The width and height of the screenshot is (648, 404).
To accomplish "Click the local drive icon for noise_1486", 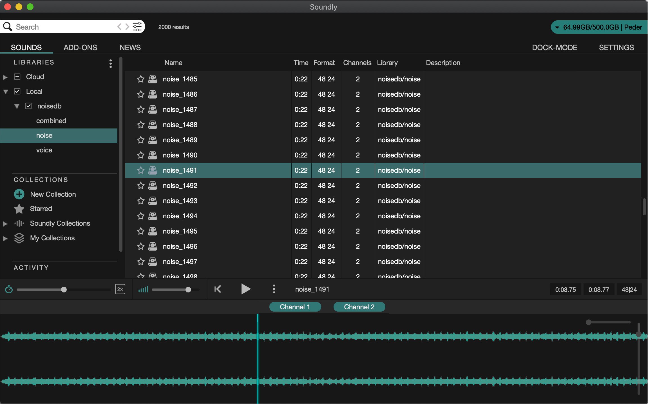I will pyautogui.click(x=153, y=94).
